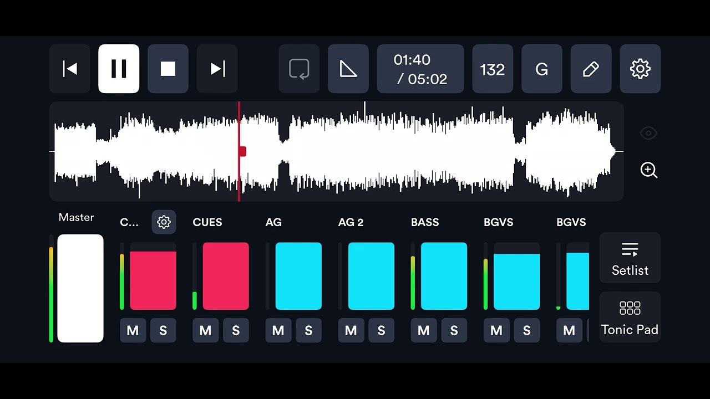The image size is (710, 399).
Task: Solo the AG 2 track
Action: (x=381, y=330)
